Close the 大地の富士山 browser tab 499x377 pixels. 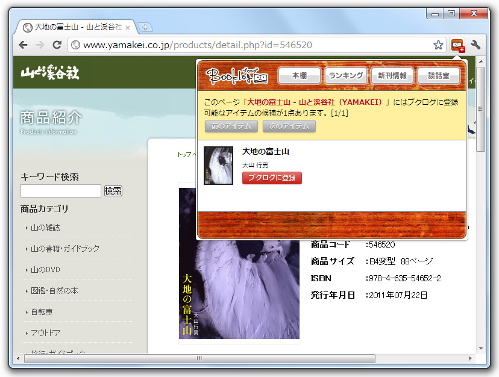pos(128,28)
